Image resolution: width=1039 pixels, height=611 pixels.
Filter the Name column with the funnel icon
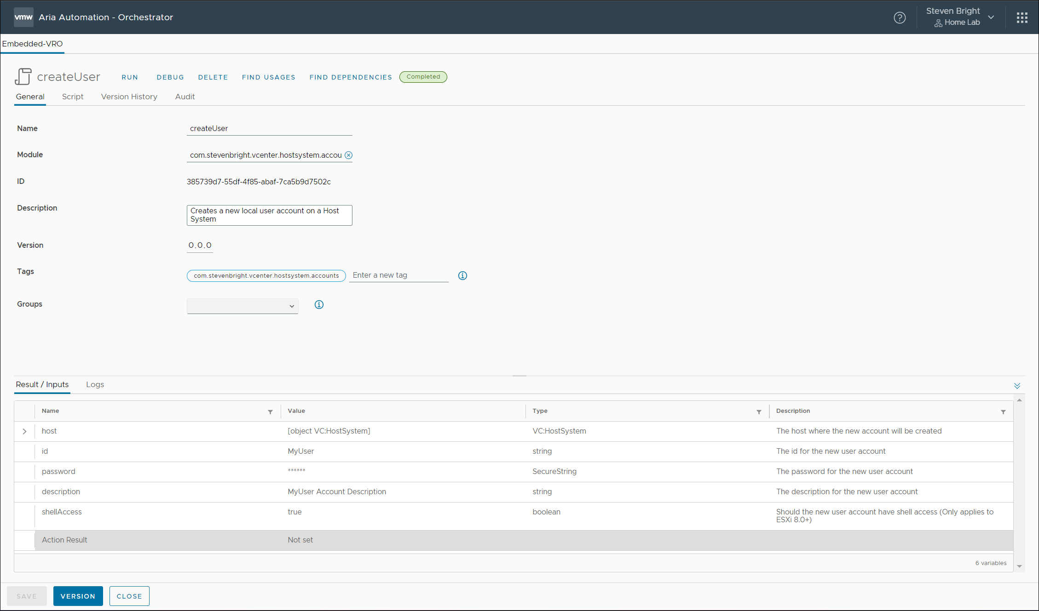pos(270,412)
